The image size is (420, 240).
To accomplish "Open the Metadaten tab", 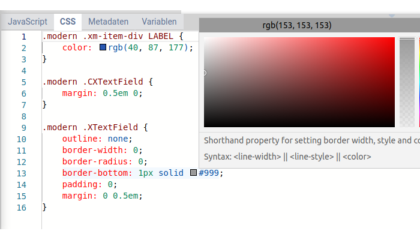I will [109, 22].
